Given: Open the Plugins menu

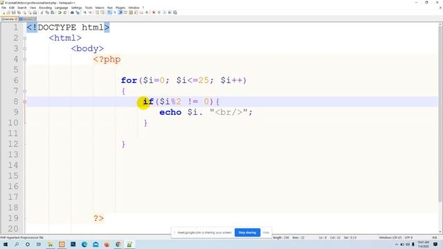Looking at the screenshot, I should pos(120,8).
